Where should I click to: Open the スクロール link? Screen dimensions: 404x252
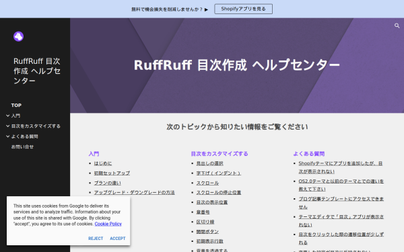[x=207, y=183]
